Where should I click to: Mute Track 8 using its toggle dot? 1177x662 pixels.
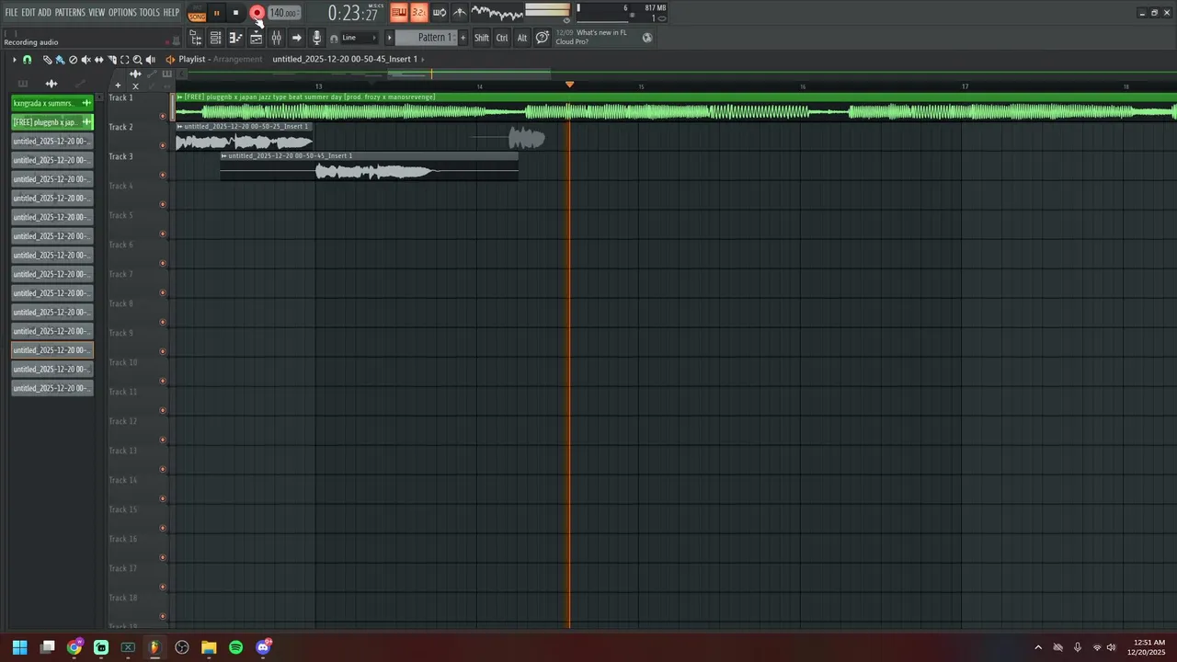(x=163, y=322)
